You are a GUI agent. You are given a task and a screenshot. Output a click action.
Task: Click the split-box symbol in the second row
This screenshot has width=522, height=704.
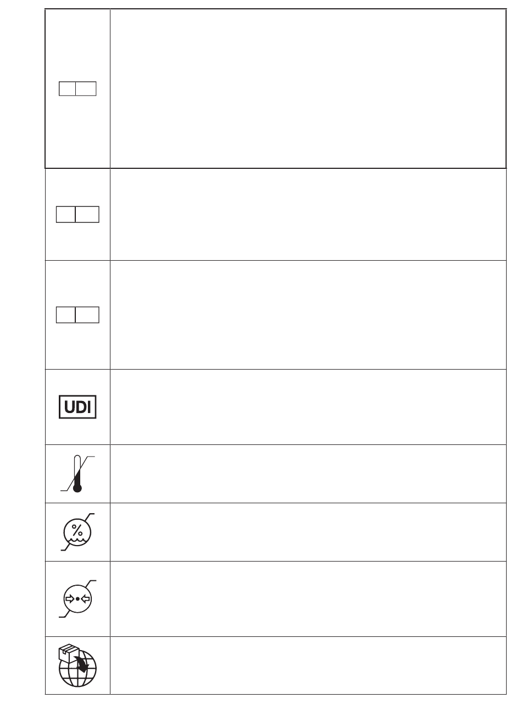[x=77, y=214]
